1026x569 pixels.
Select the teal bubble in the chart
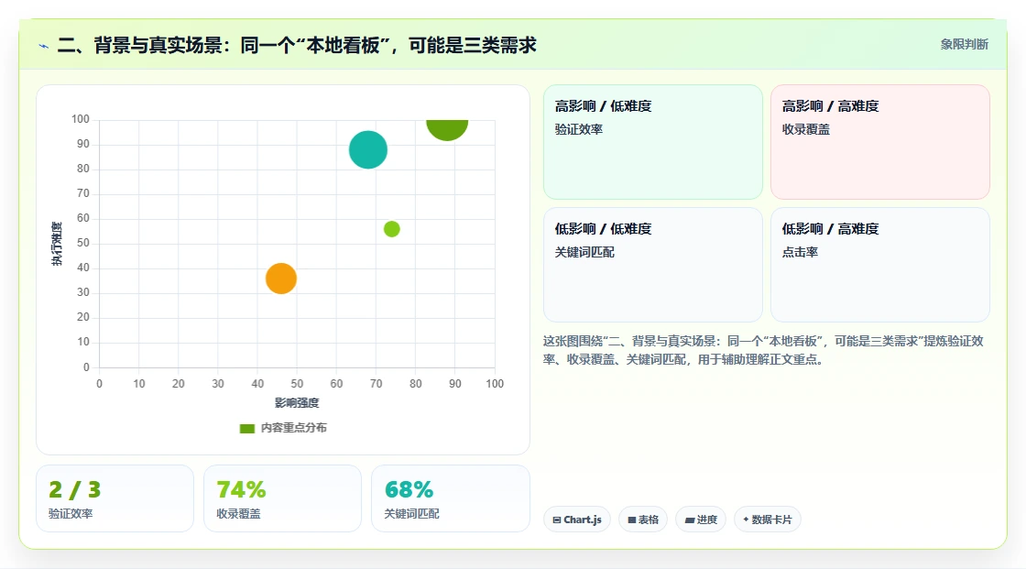point(367,150)
